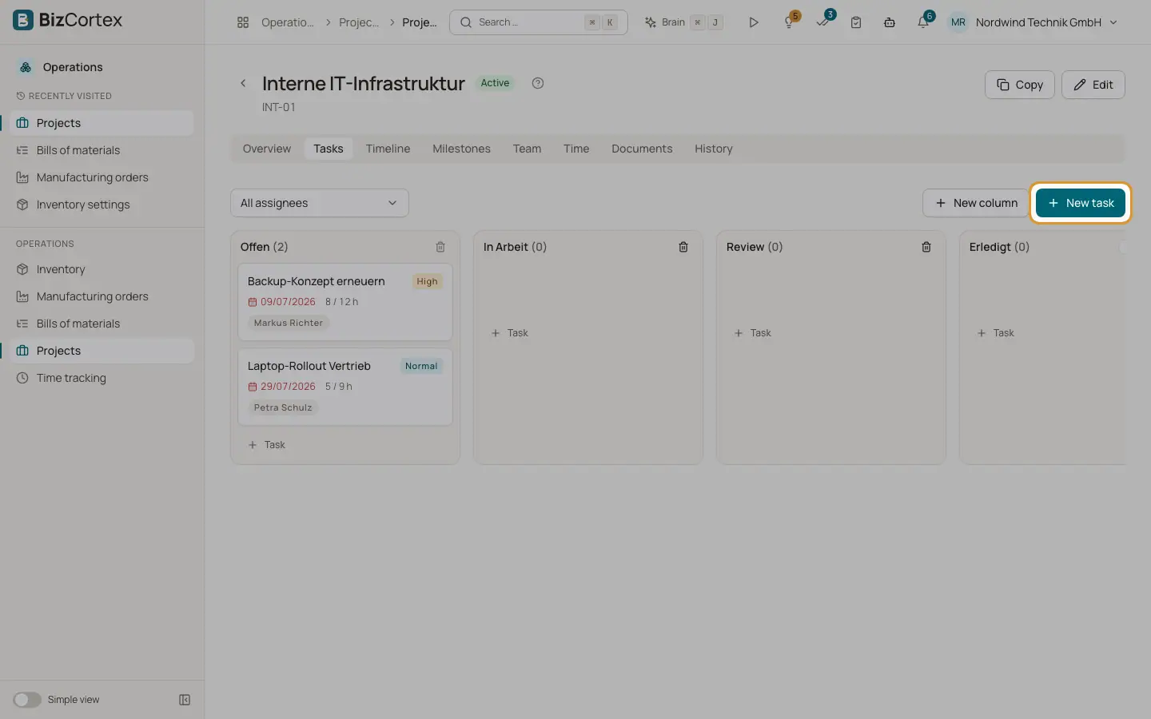1151x719 pixels.
Task: Open notifications bell icon
Action: point(923,22)
